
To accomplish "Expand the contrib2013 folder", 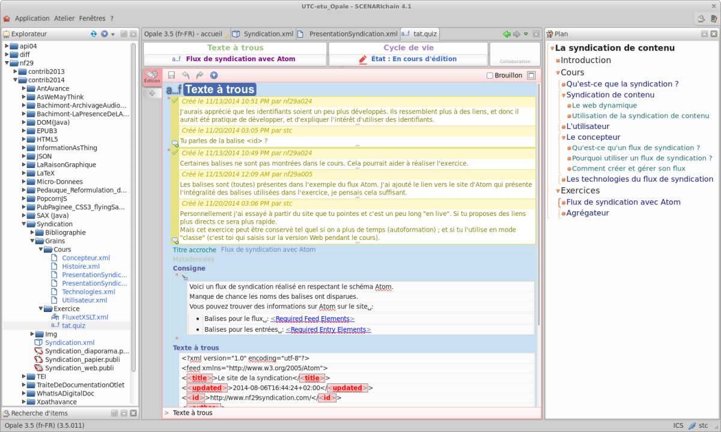I will click(15, 71).
